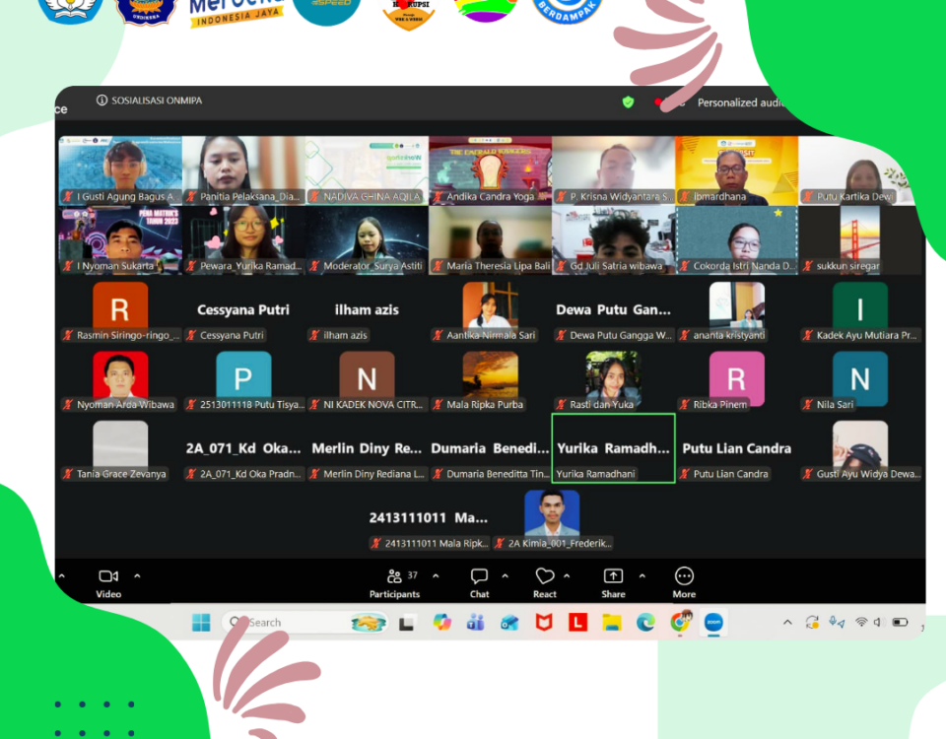Screen dimensions: 946x739
Task: Click the React heart icon
Action: pyautogui.click(x=545, y=576)
